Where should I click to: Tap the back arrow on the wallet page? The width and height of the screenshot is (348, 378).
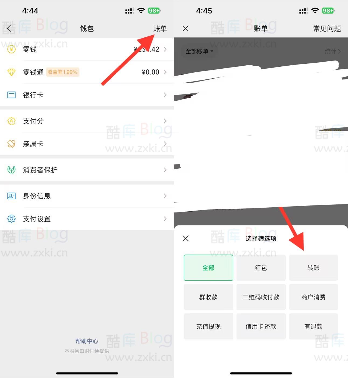click(x=9, y=28)
